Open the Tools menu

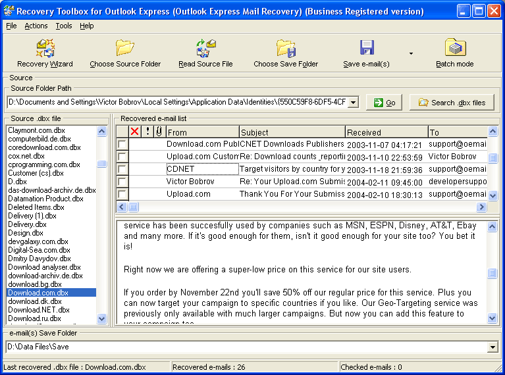[64, 26]
